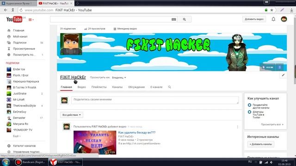Screen dimensions: 296x166
Task: Switch to the first browser tab 'Аудиозаписи'
Action: 18,3
